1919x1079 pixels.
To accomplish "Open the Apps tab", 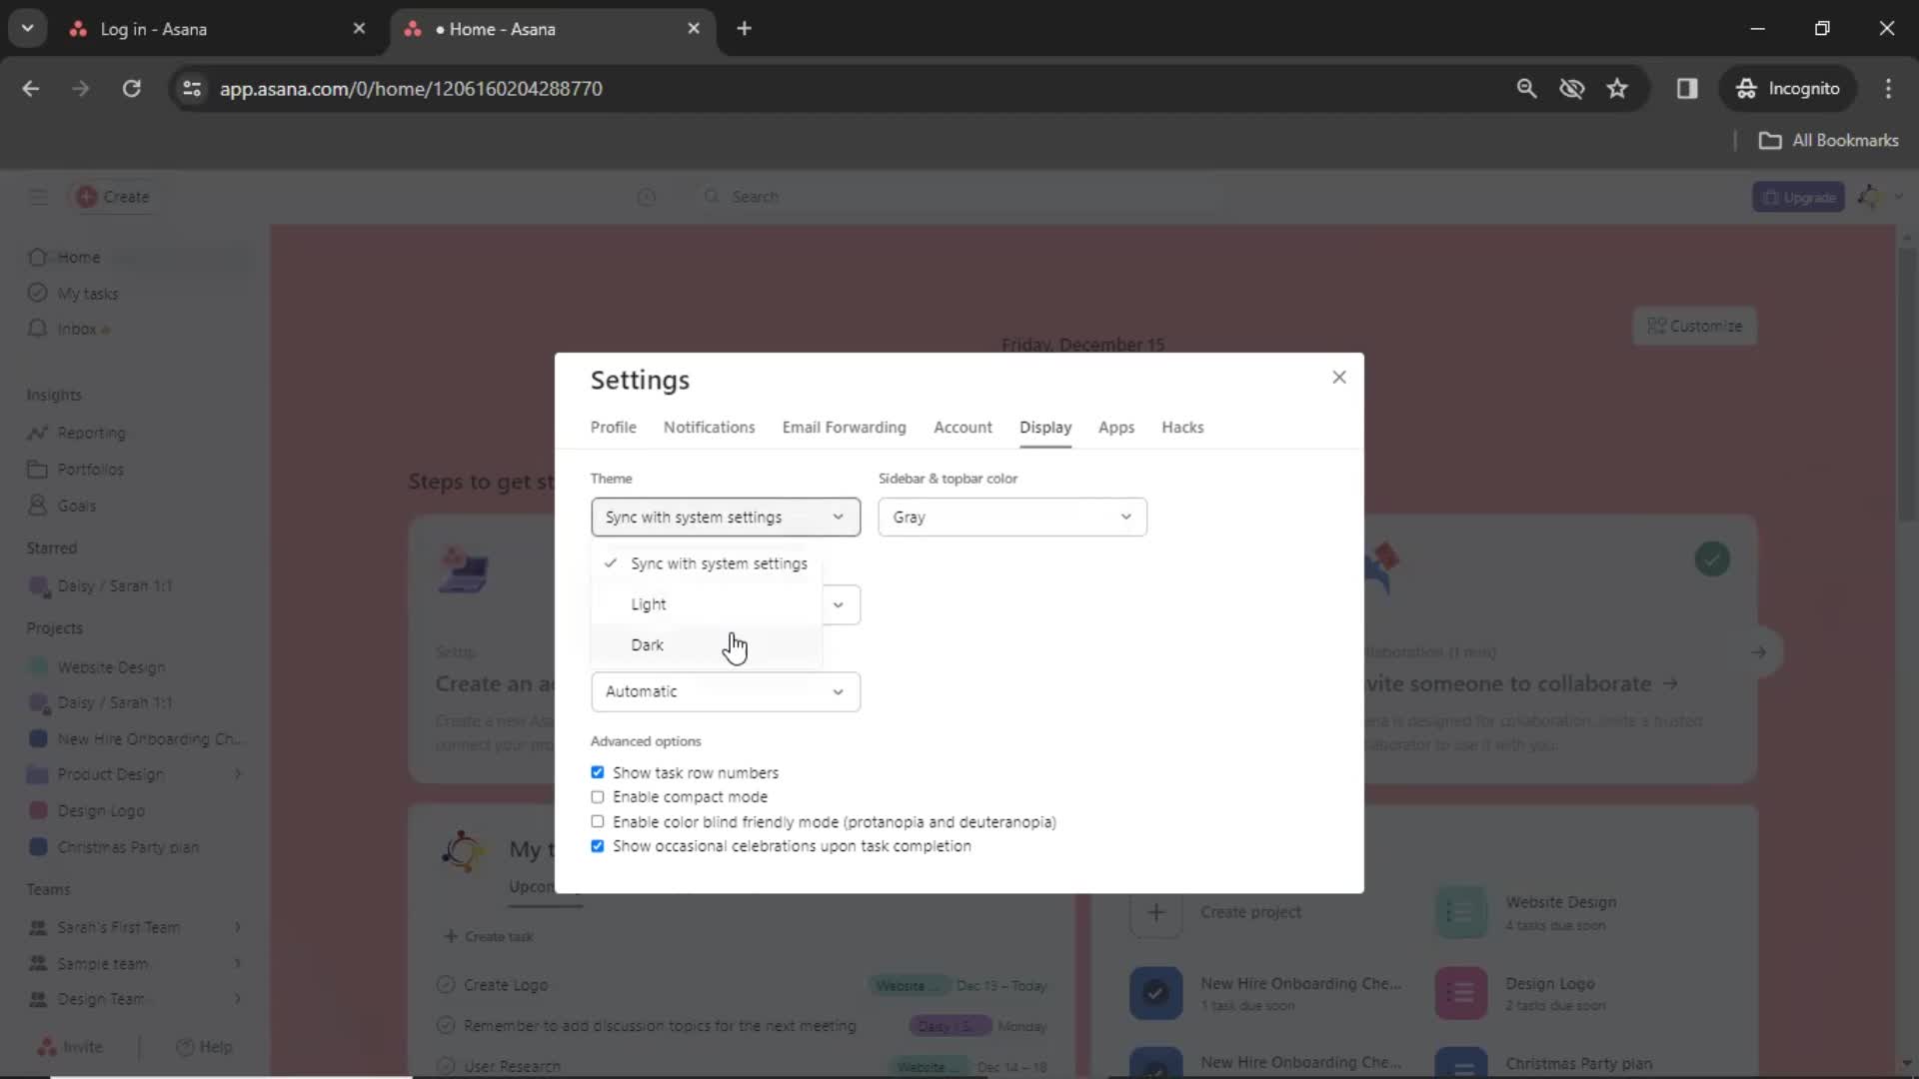I will [1116, 427].
